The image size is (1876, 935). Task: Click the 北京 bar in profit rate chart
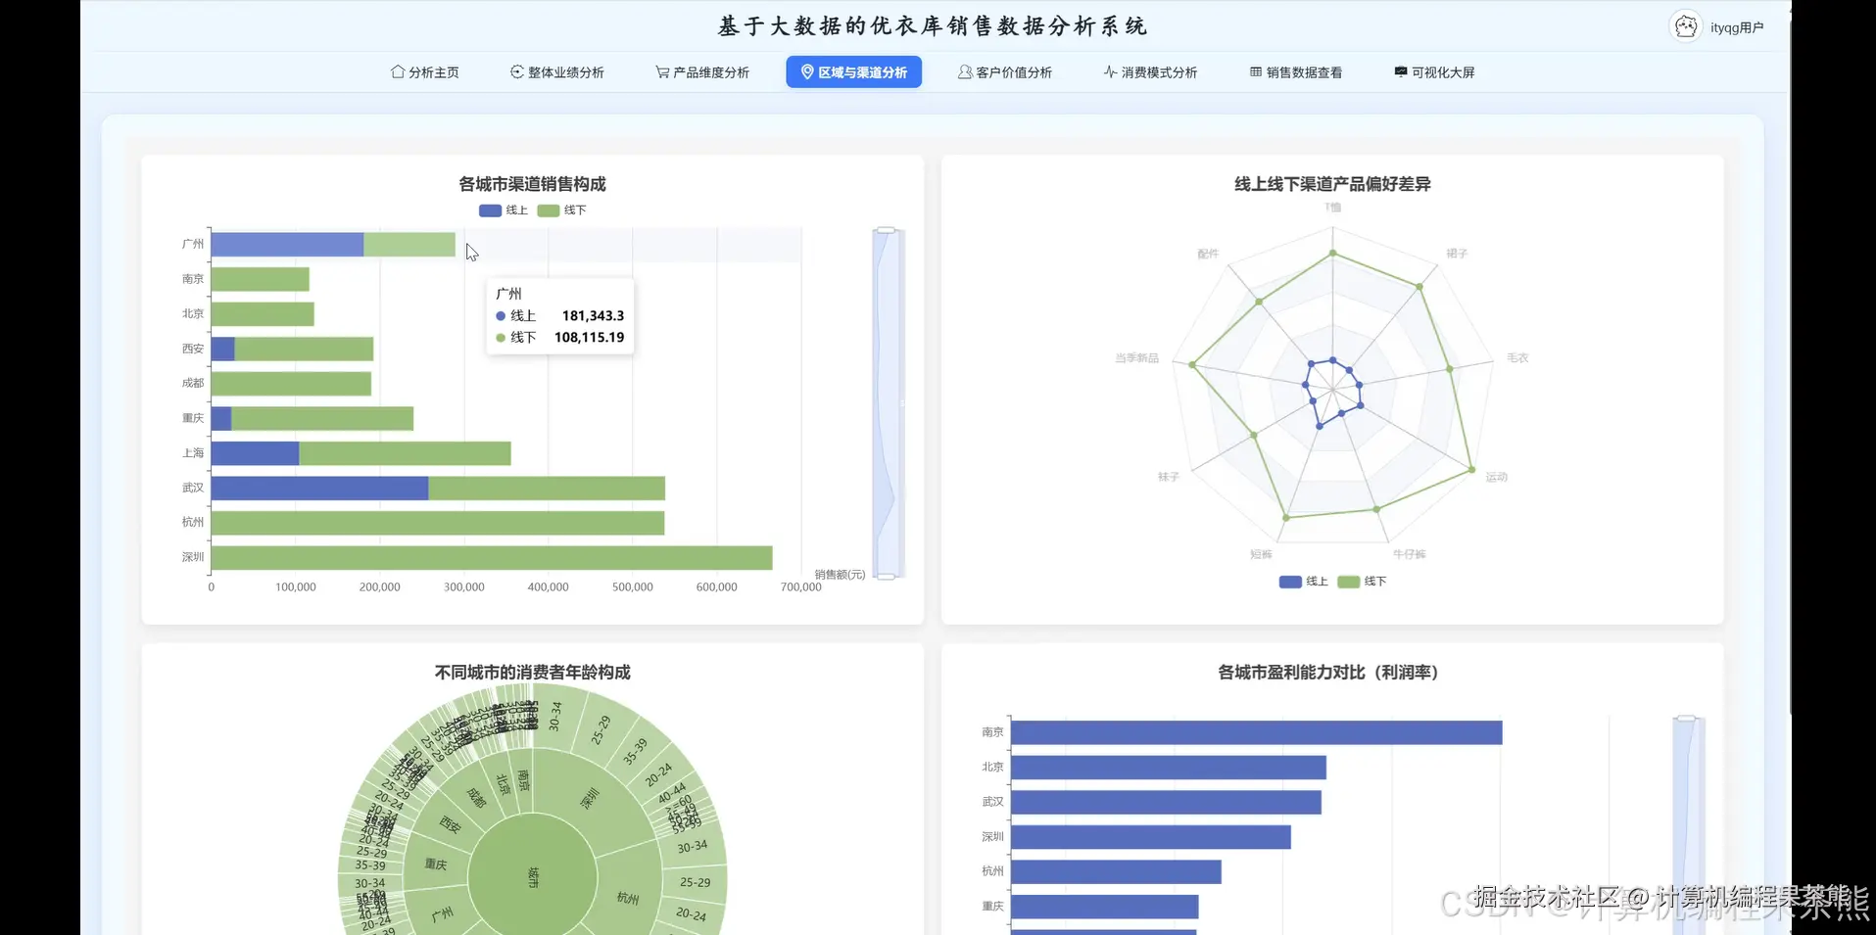point(1169,768)
